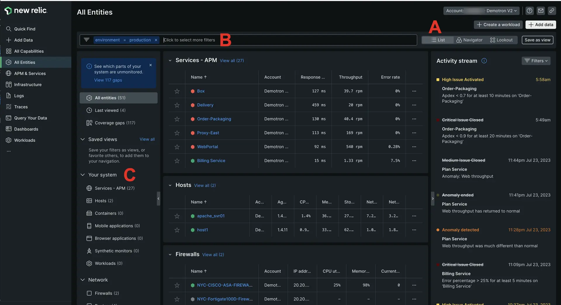This screenshot has width=561, height=305.
Task: Open Quick Find search in sidebar
Action: pyautogui.click(x=25, y=29)
